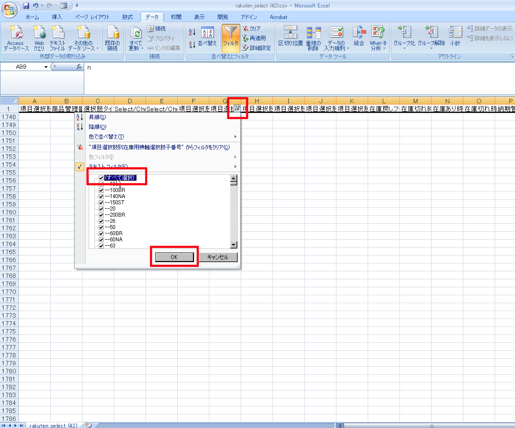Click the キャンセル button
The image size is (515, 428).
click(x=218, y=257)
